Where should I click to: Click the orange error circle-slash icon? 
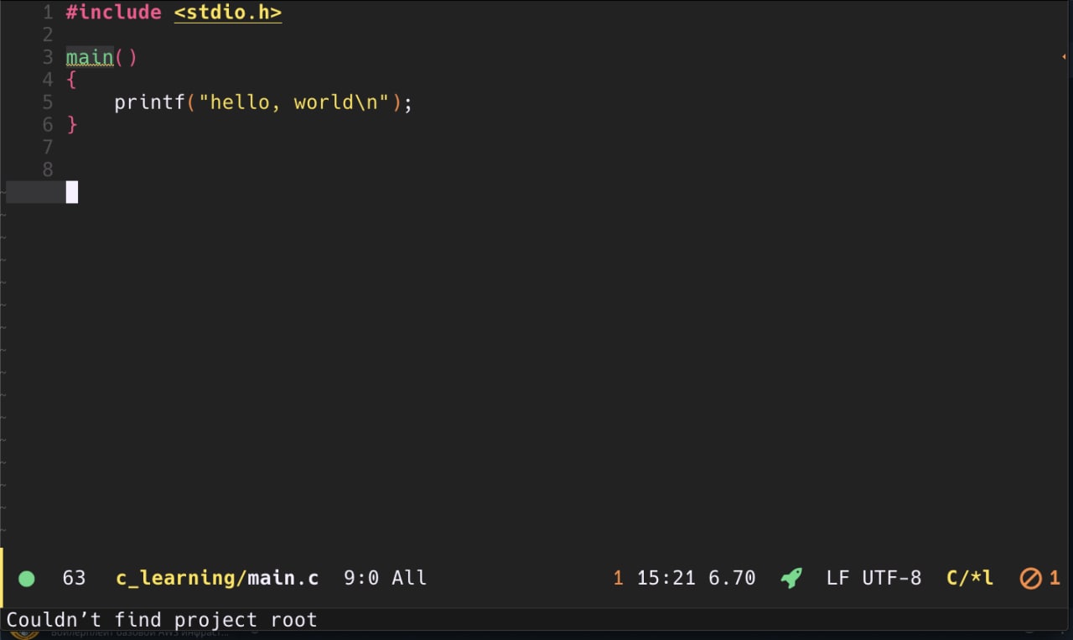[x=1030, y=578]
